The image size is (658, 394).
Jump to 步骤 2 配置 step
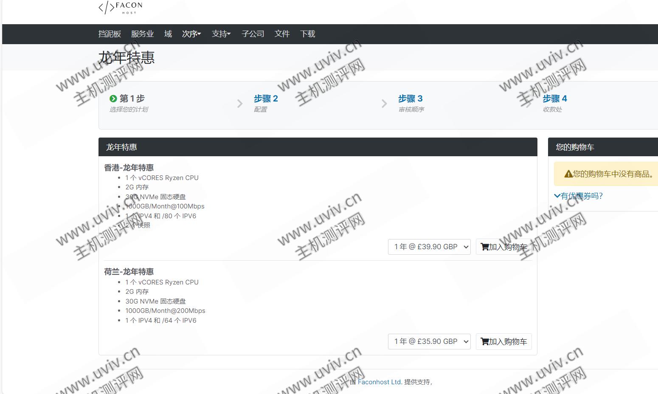coord(266,99)
